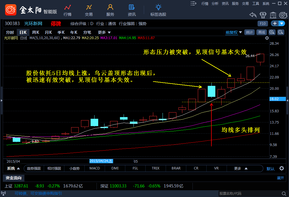Expand the 更多 period dropdown
This screenshot has width=289, height=197.
point(104,32)
